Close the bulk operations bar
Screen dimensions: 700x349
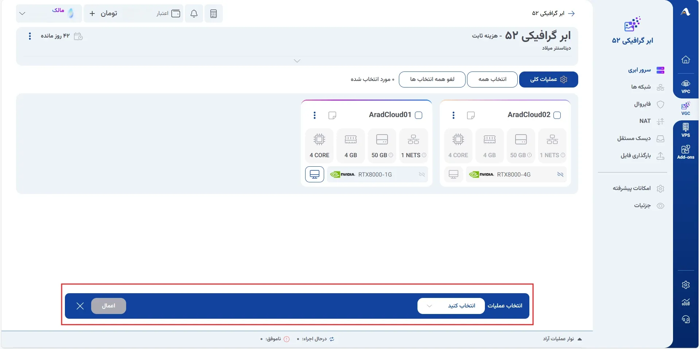[x=80, y=306]
